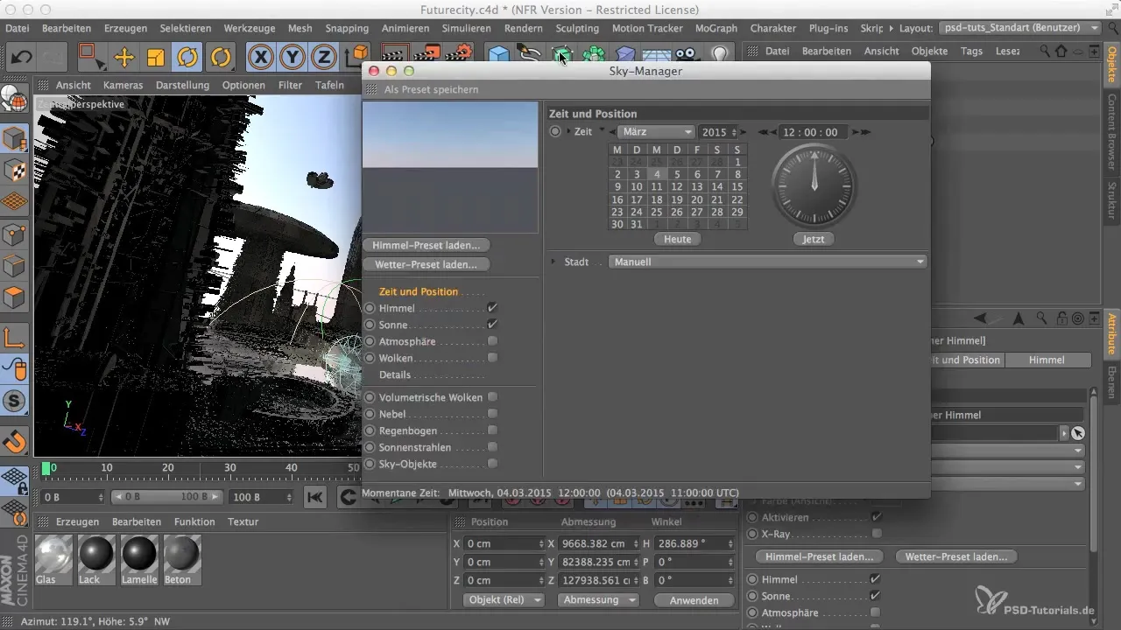Select the Scale tool
This screenshot has height=630, width=1121.
click(156, 58)
